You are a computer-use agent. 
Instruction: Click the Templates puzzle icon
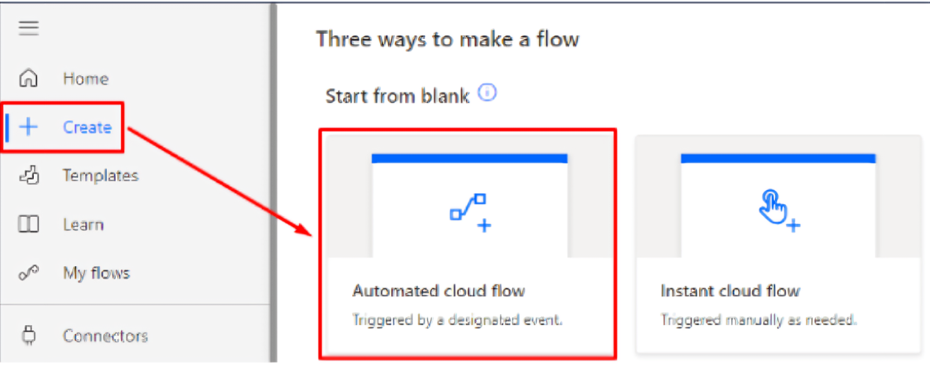click(28, 176)
